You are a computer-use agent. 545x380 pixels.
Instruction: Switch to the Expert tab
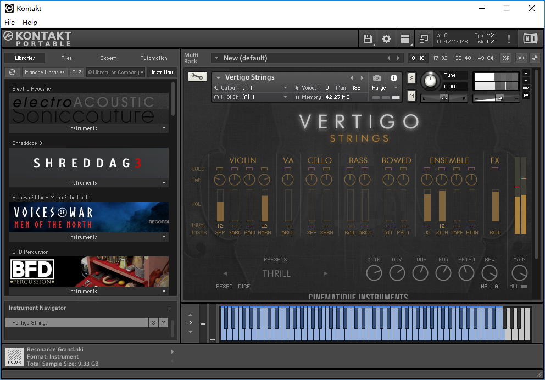coord(108,58)
